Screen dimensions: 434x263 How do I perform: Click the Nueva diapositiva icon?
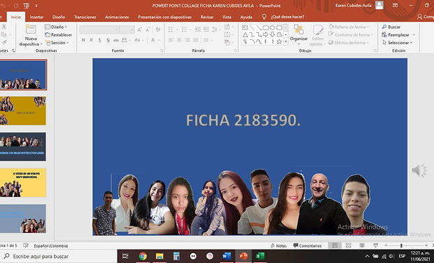[31, 29]
